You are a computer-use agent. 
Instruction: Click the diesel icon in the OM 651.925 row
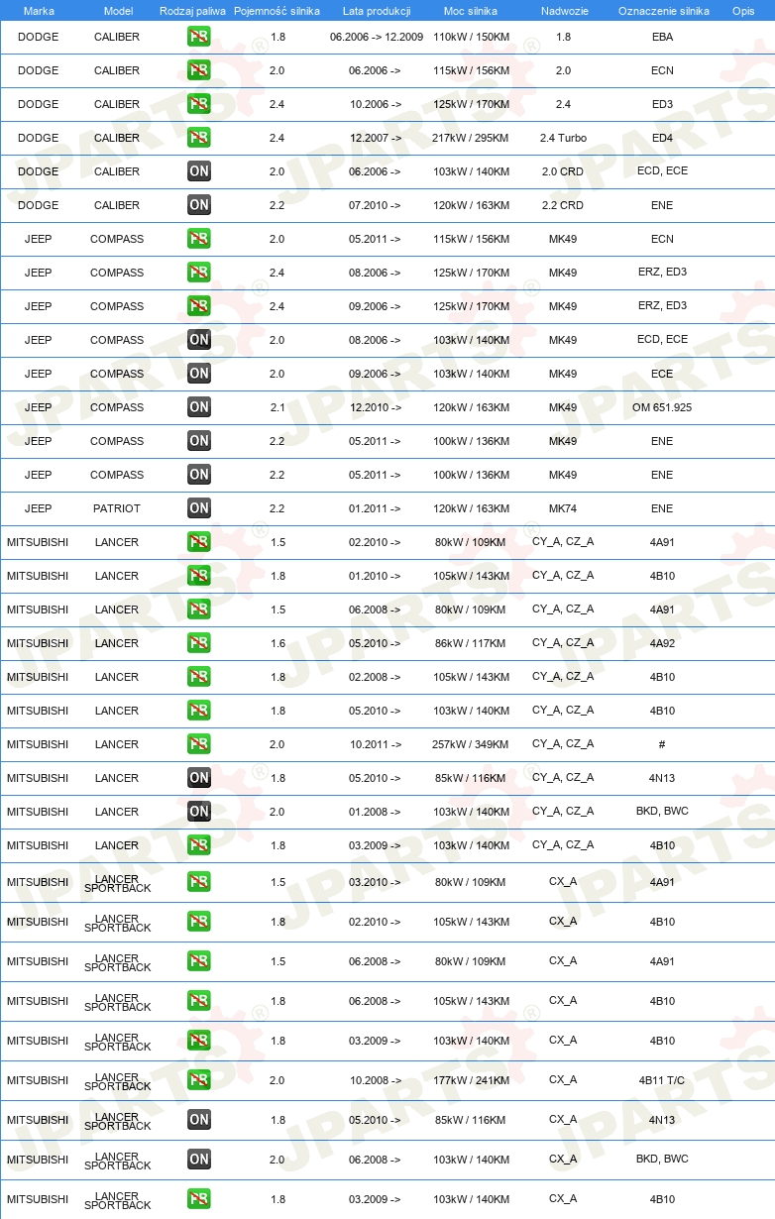point(199,407)
